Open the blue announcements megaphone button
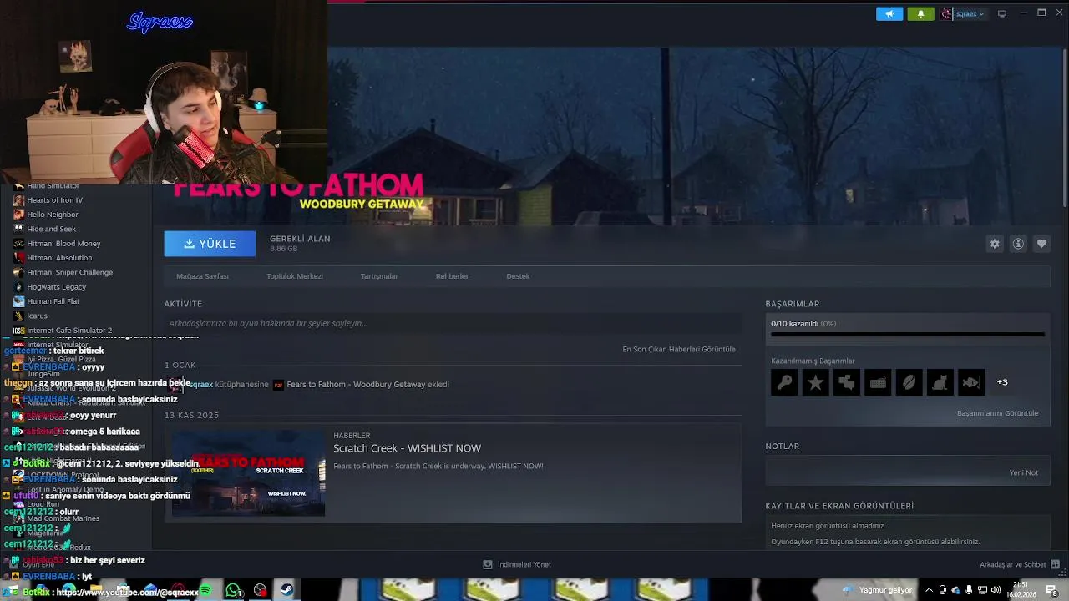Image resolution: width=1069 pixels, height=601 pixels. 889,13
